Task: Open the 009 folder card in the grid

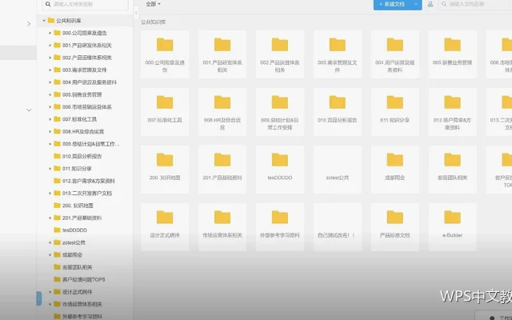Action: click(x=280, y=112)
